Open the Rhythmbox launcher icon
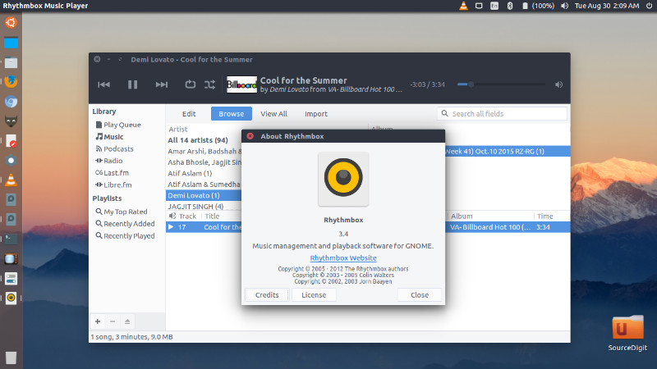Viewport: 657px width, 369px height. (x=11, y=298)
